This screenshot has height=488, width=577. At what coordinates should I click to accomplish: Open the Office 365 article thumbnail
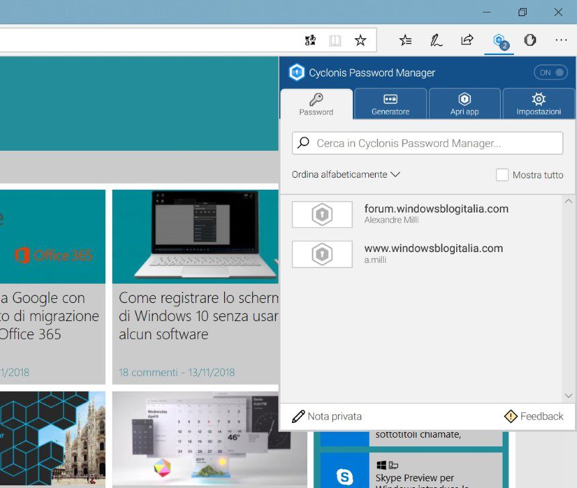[x=52, y=237]
